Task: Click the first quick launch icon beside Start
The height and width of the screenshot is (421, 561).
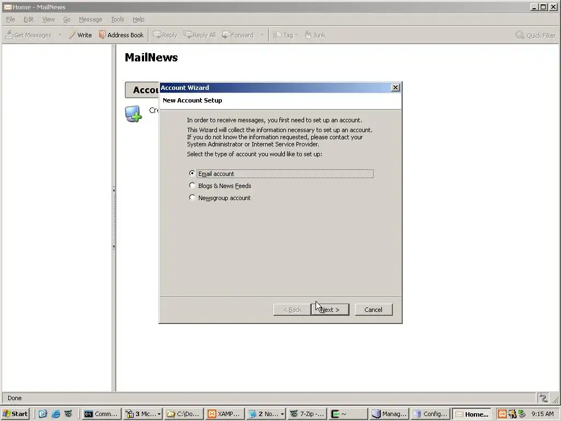Action: (x=43, y=414)
